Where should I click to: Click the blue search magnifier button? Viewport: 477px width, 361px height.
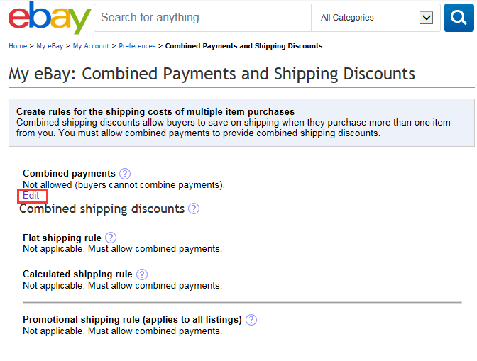[459, 18]
